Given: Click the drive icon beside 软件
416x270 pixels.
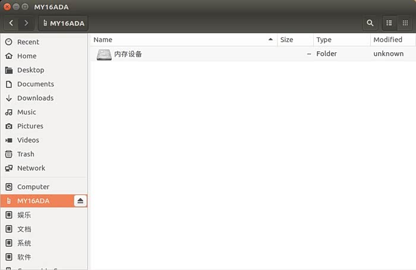Looking at the screenshot, I should (x=9, y=257).
